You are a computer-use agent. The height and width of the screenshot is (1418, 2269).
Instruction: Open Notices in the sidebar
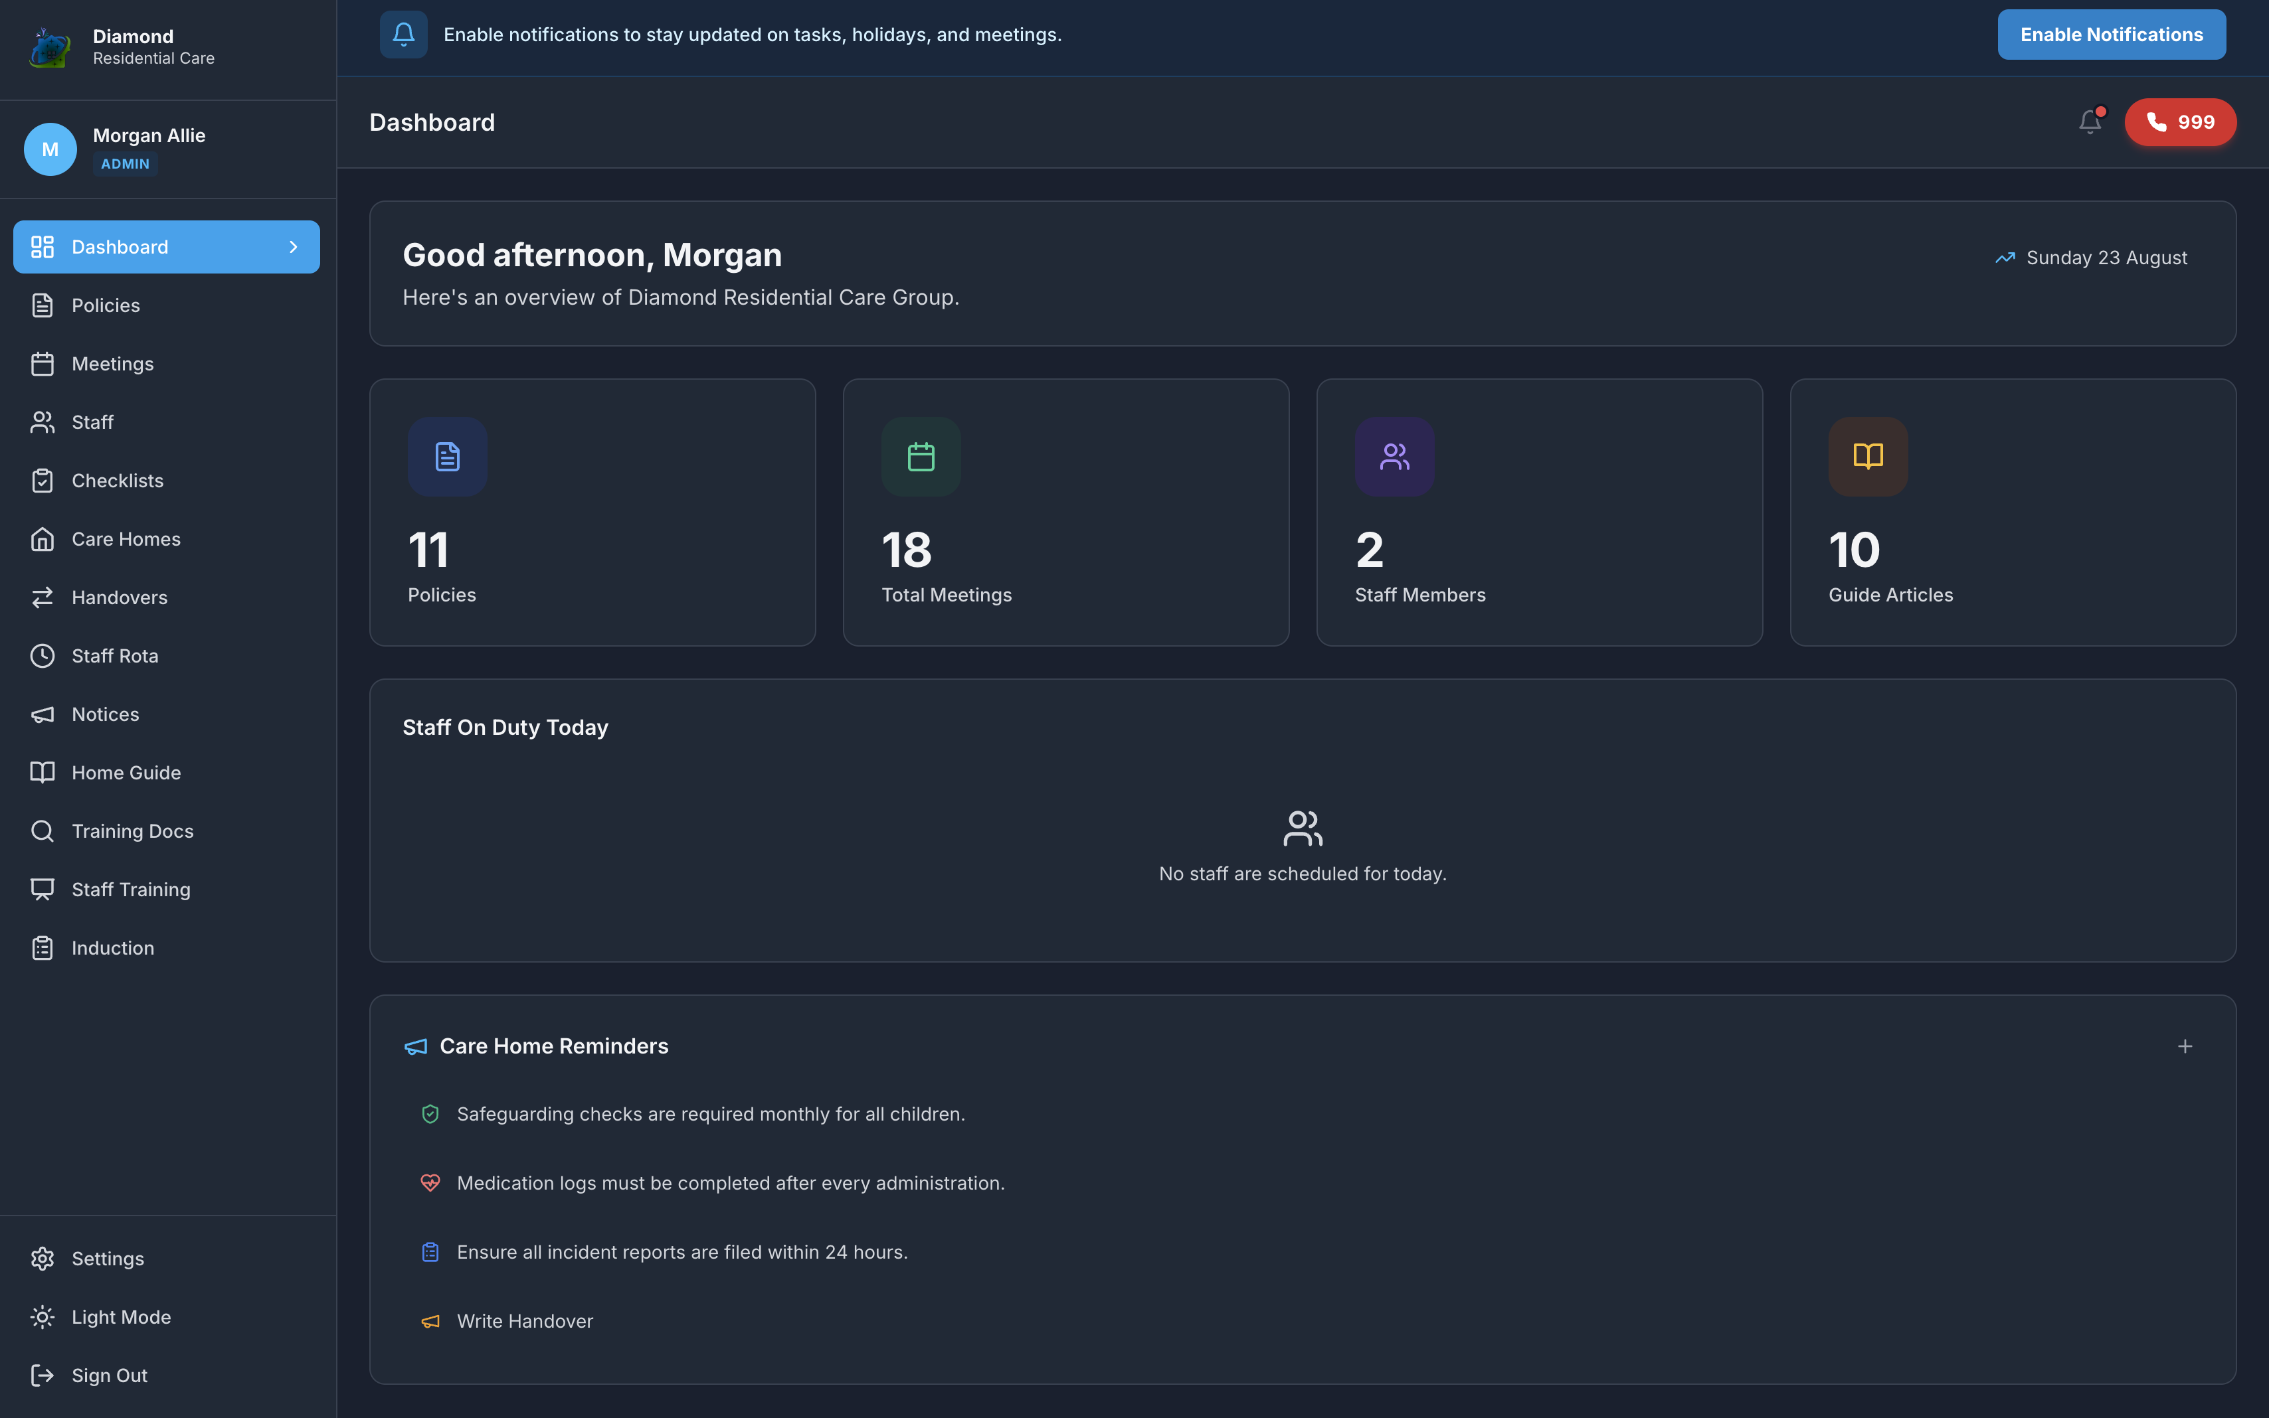167,714
